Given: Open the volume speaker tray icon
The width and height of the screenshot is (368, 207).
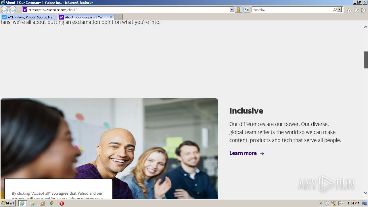Looking at the screenshot, I should click(327, 203).
